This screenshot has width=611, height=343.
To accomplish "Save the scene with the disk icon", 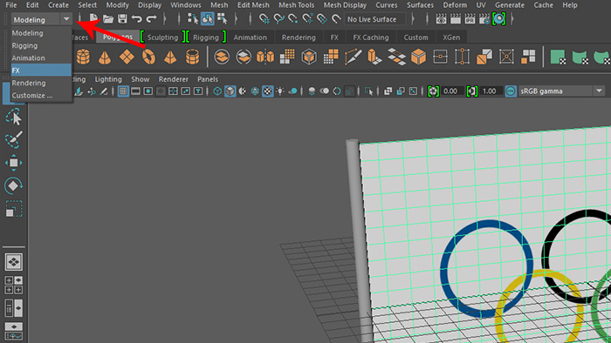I will (x=122, y=18).
